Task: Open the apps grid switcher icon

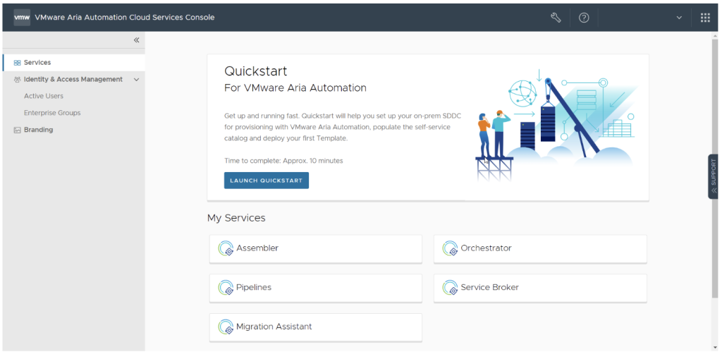Action: (x=705, y=18)
